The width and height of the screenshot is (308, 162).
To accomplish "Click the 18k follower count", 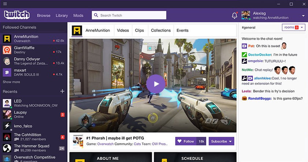I will click(201, 141).
